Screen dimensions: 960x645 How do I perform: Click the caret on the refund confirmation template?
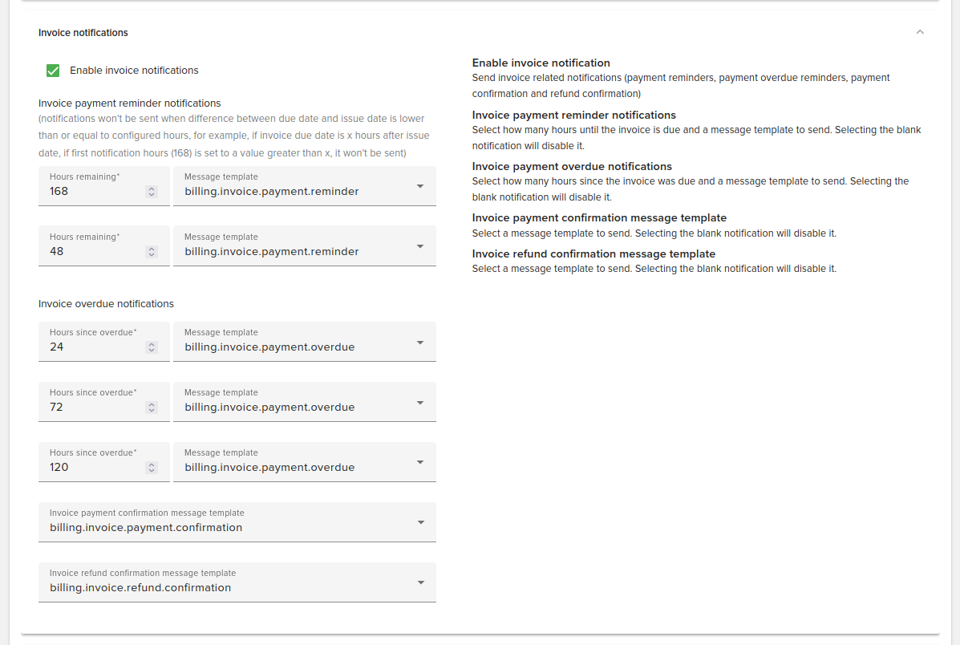[420, 582]
